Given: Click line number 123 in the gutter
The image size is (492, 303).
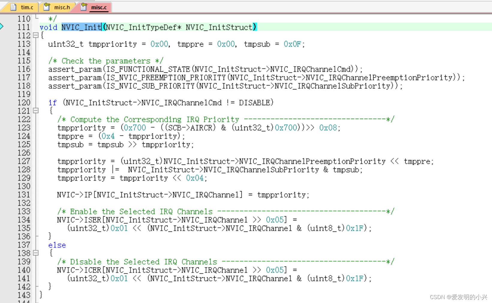Looking at the screenshot, I should coord(24,128).
